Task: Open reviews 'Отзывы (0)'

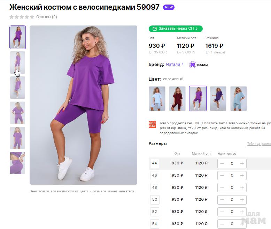Action: point(47,17)
